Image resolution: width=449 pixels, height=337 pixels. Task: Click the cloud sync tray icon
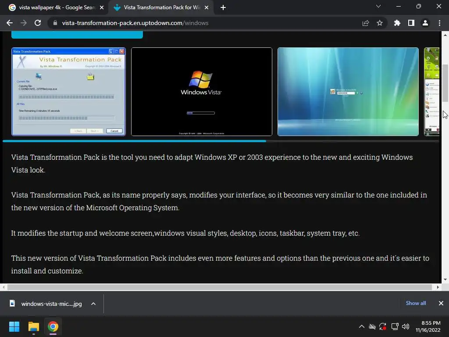[x=372, y=326]
